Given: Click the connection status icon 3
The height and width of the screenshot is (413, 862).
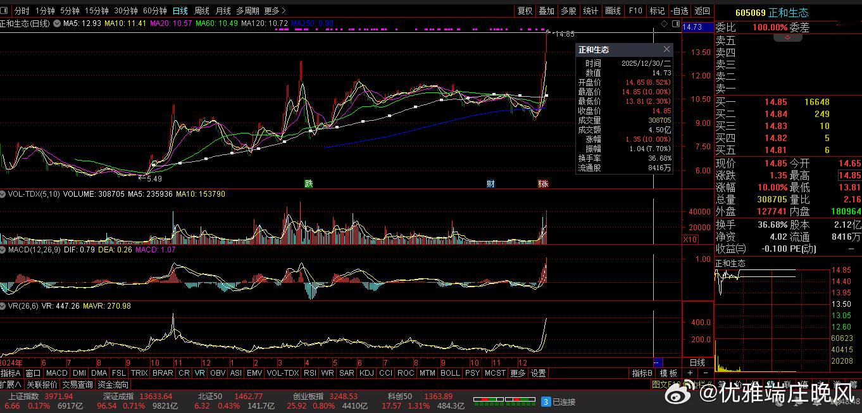Looking at the screenshot, I should (546, 402).
